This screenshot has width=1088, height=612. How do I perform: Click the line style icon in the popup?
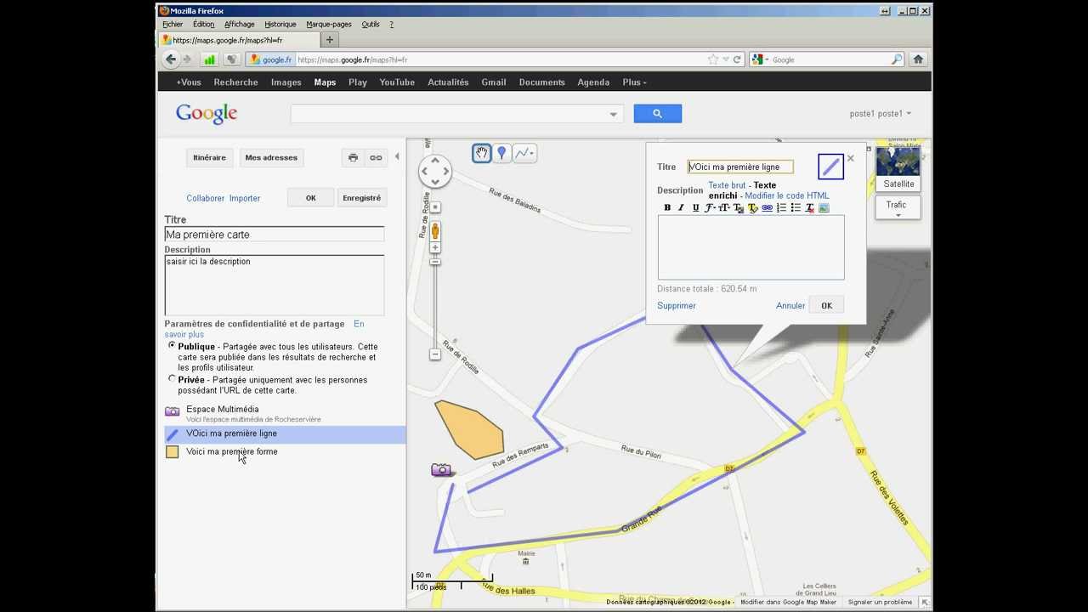click(830, 167)
